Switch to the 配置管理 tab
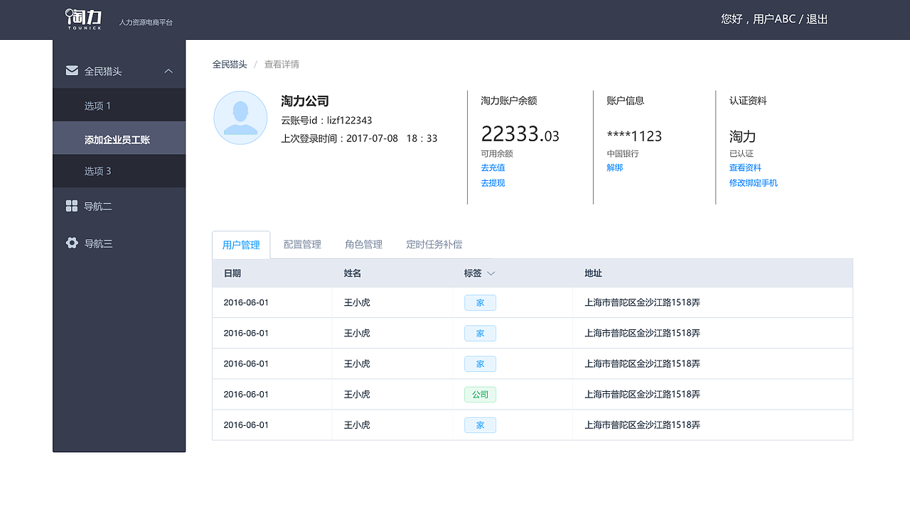Viewport: 910px width, 521px height. 302,244
